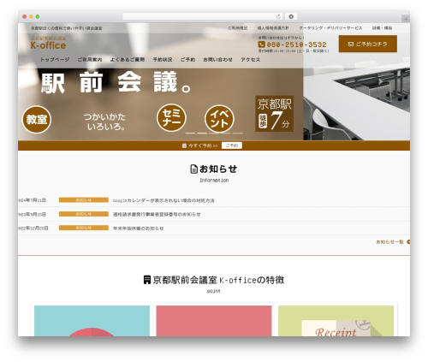Select ご予約 in the main navigation
This screenshot has width=428, height=362.
click(187, 59)
